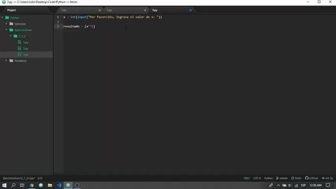Click the master git branch indicator

coord(282,178)
